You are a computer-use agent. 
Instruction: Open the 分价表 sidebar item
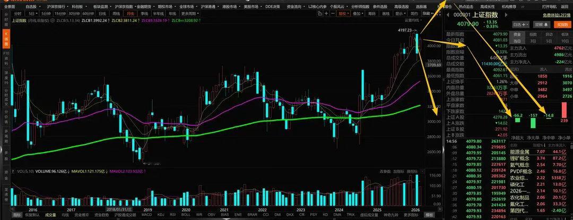[6, 117]
